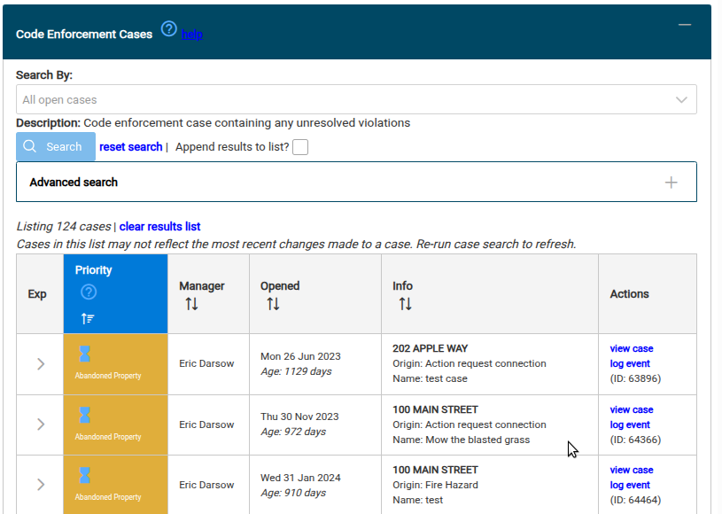722x514 pixels.
Task: Click Eric Darsow in the 202 APPLE WAY row
Action: click(206, 364)
